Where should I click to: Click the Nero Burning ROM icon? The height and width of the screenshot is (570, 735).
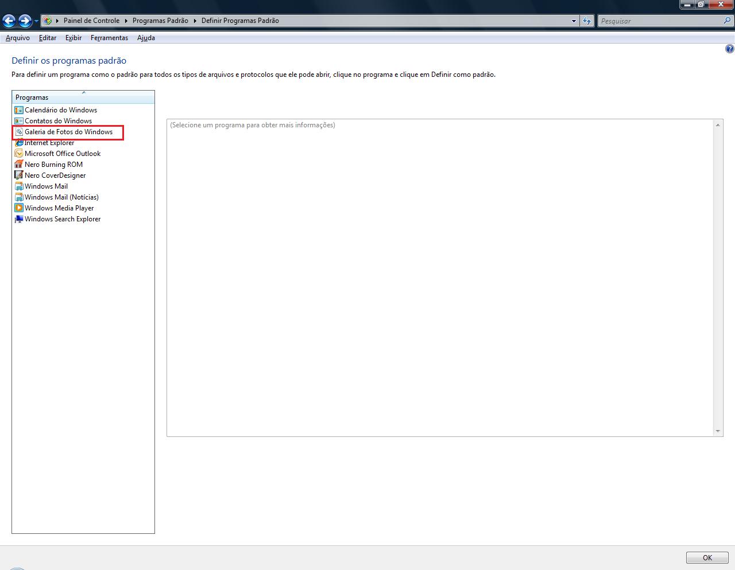[x=19, y=165]
